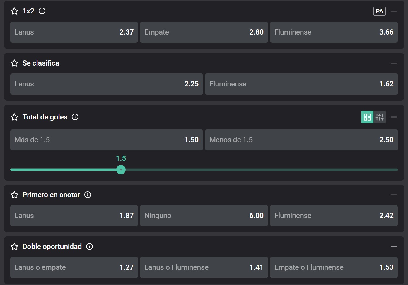The width and height of the screenshot is (408, 285).
Task: Show info for Total de goles
Action: click(x=75, y=117)
